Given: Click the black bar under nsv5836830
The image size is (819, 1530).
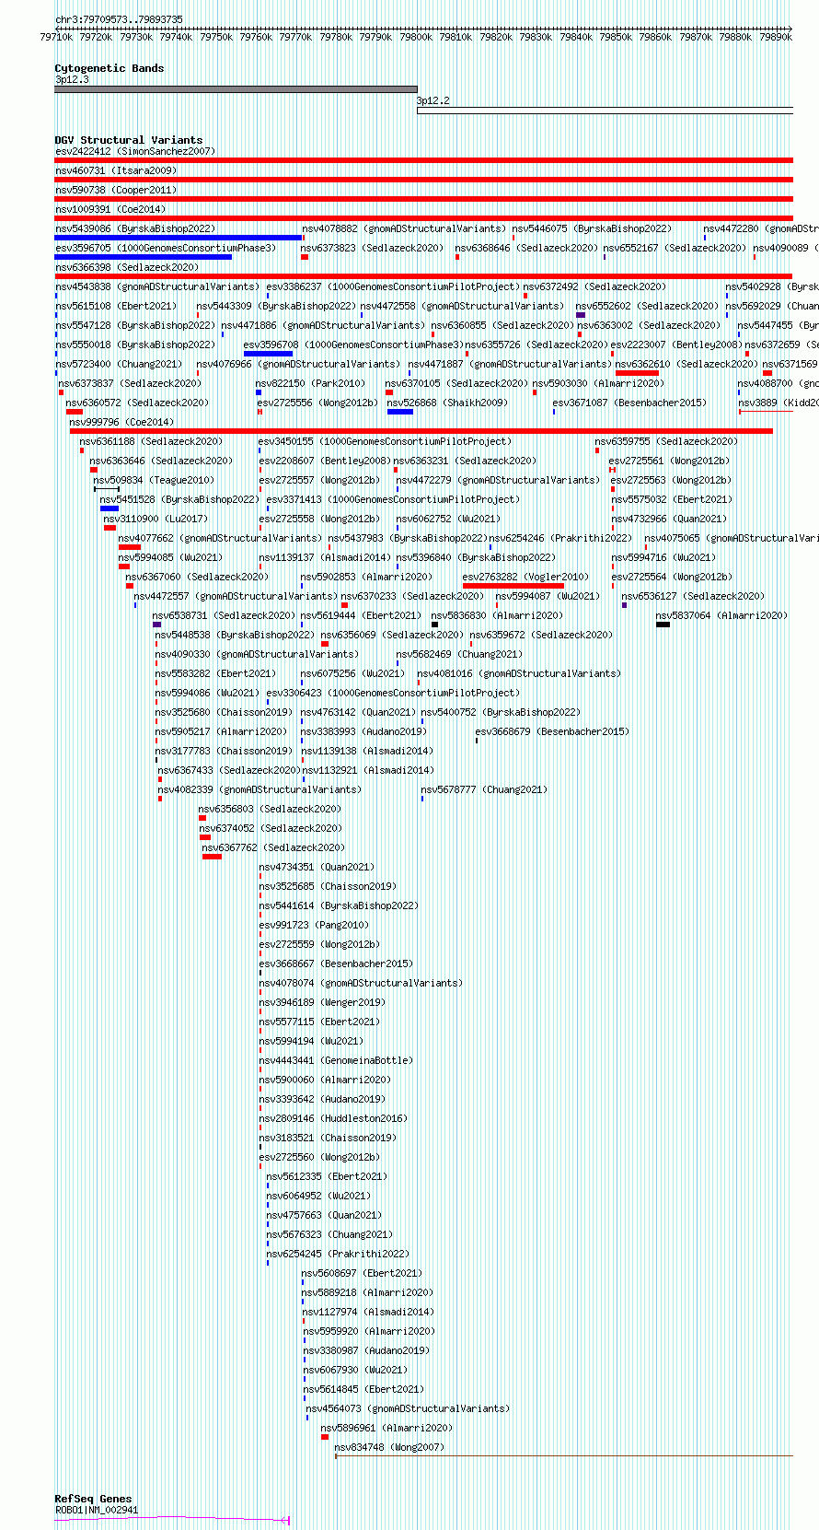Looking at the screenshot, I should point(434,625).
